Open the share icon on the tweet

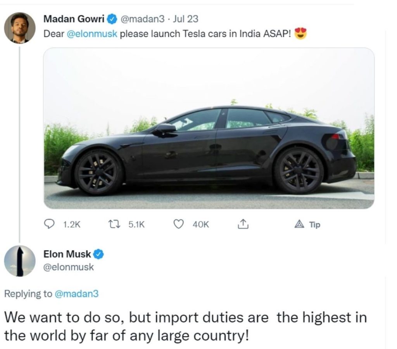point(242,224)
